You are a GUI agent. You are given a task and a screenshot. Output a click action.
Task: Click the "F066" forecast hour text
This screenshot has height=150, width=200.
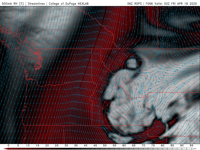pos(149,3)
